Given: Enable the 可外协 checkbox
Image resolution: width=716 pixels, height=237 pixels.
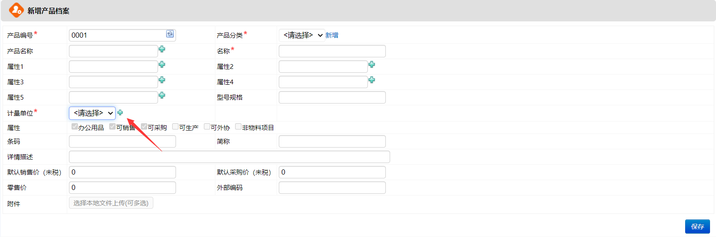Looking at the screenshot, I should pyautogui.click(x=207, y=126).
